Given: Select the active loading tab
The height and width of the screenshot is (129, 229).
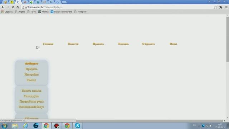Looking at the screenshot, I should [18, 2].
